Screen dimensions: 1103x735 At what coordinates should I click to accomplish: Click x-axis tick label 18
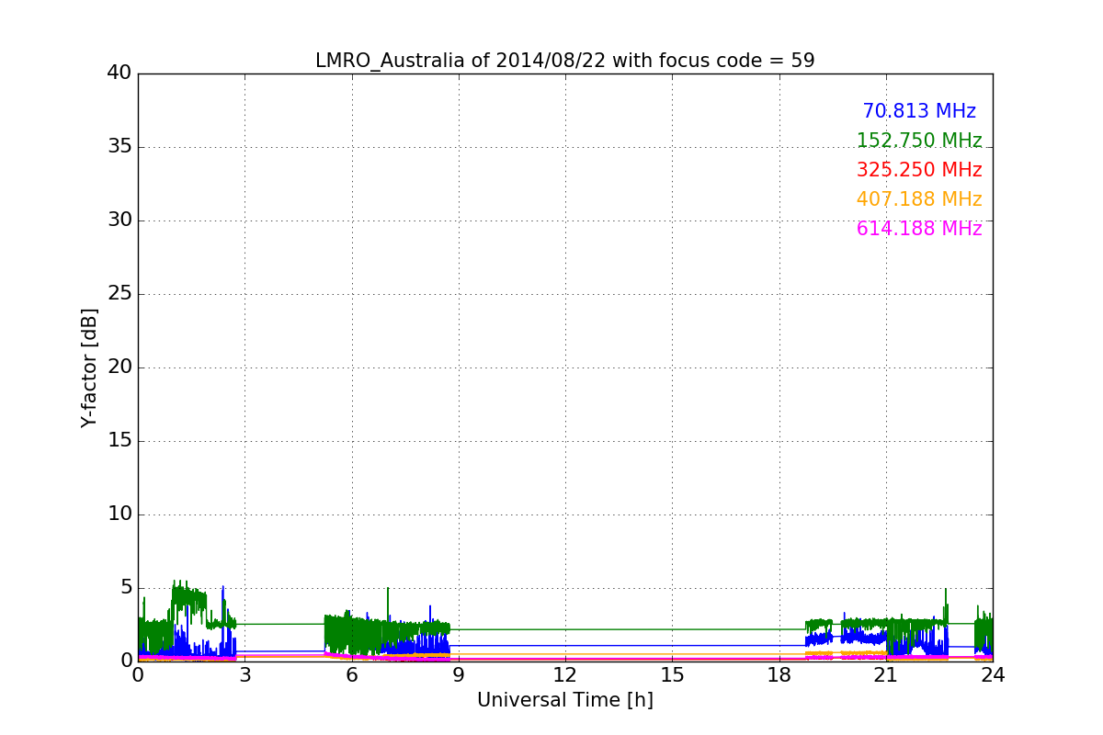(779, 674)
